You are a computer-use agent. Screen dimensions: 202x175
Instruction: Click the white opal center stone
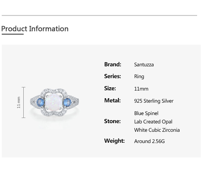click(x=53, y=102)
